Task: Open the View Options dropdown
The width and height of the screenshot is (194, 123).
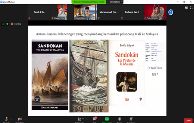Action: [116, 2]
